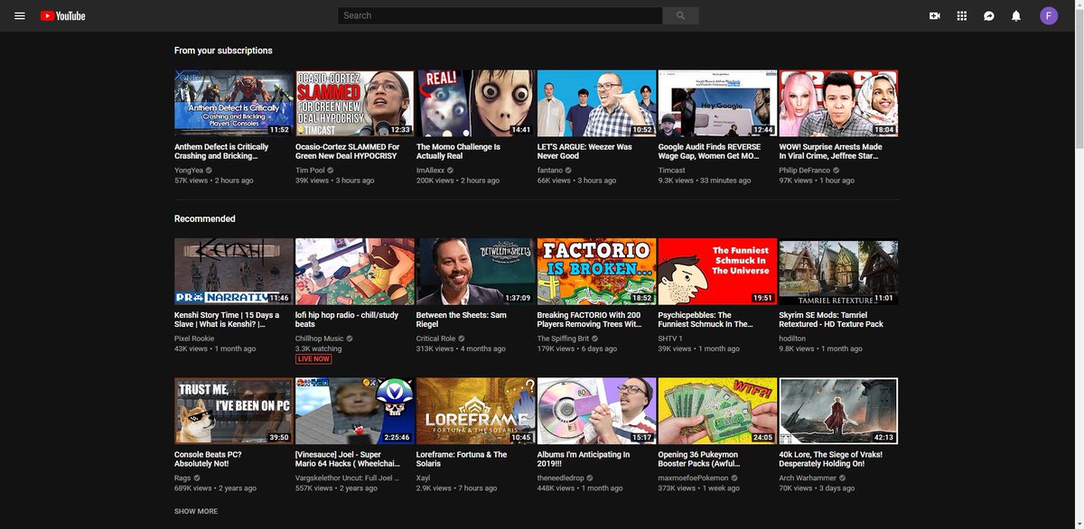This screenshot has width=1084, height=529.
Task: Open Philip DeFranco WOW video thumbnail
Action: point(838,103)
